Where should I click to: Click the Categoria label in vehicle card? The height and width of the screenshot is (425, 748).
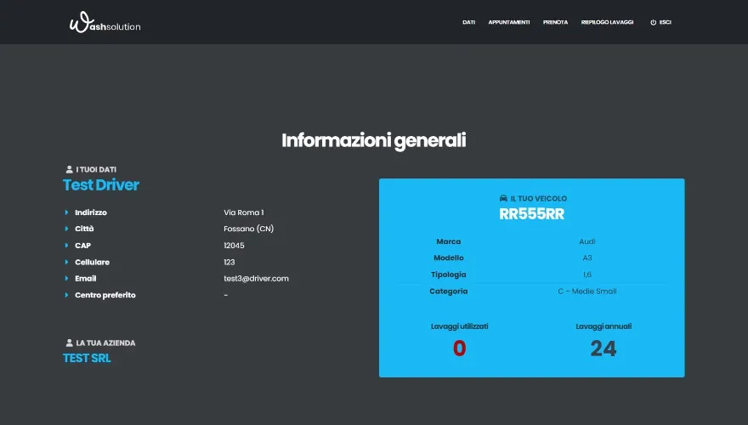pos(449,291)
